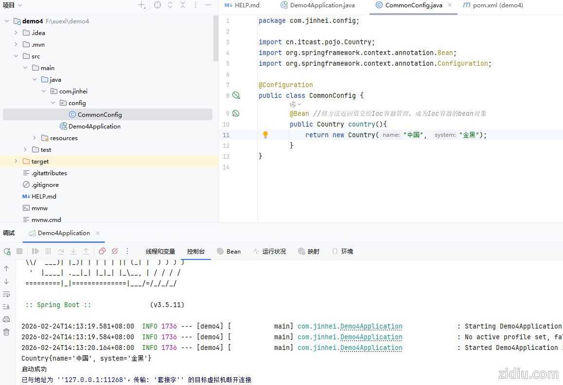
Task: Collapse the src folder node
Action: click(16, 56)
